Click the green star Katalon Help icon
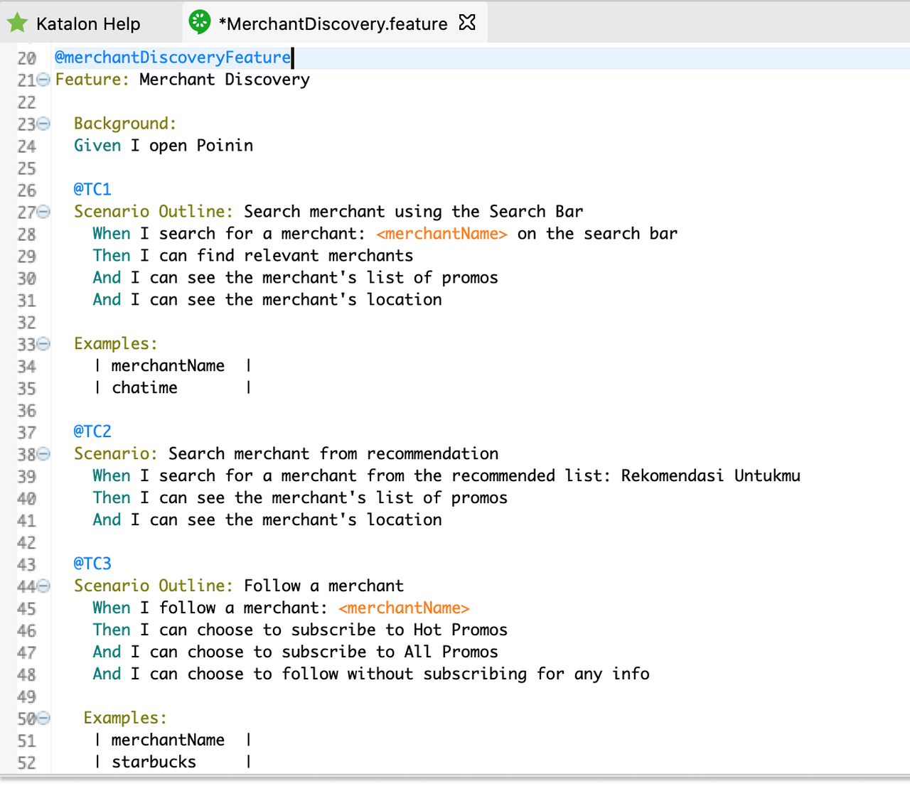 pos(17,23)
